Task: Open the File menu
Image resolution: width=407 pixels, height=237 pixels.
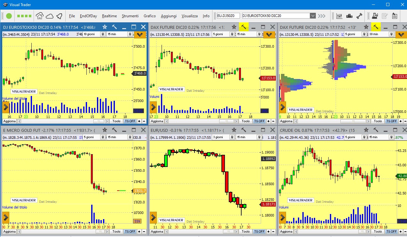Action: click(x=72, y=16)
